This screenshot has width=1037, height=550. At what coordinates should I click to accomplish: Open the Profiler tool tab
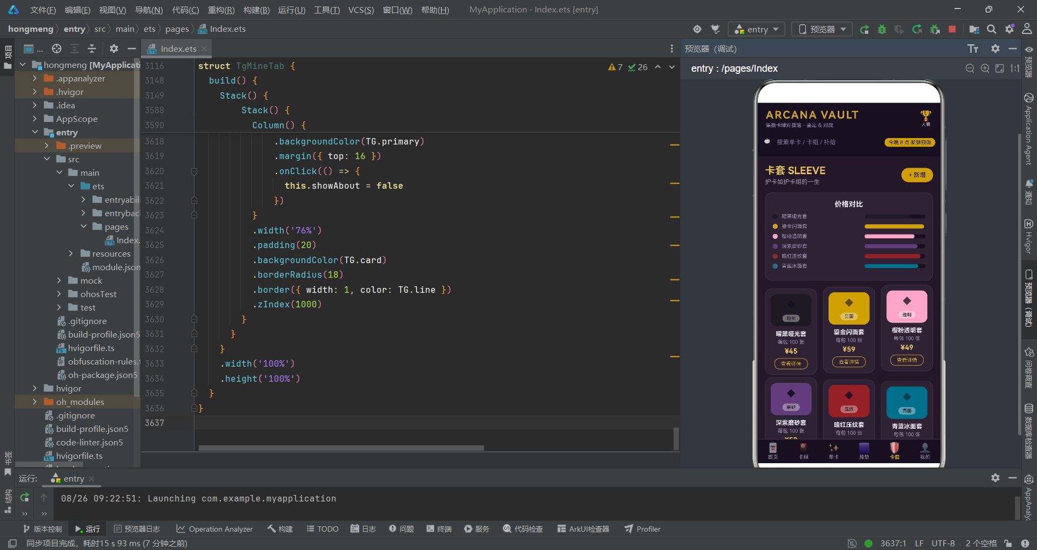point(643,529)
